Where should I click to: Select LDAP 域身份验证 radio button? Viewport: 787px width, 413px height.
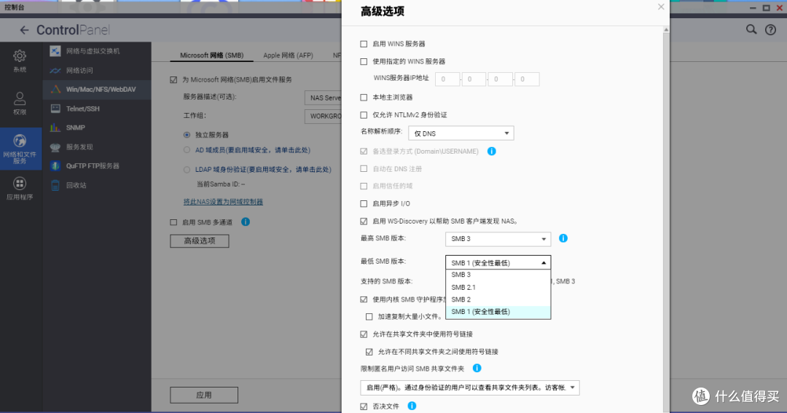pyautogui.click(x=187, y=170)
